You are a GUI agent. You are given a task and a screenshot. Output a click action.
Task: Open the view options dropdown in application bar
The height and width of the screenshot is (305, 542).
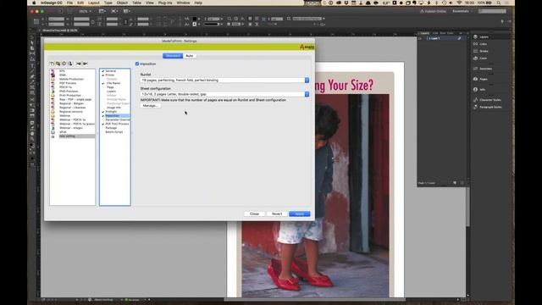pos(102,11)
